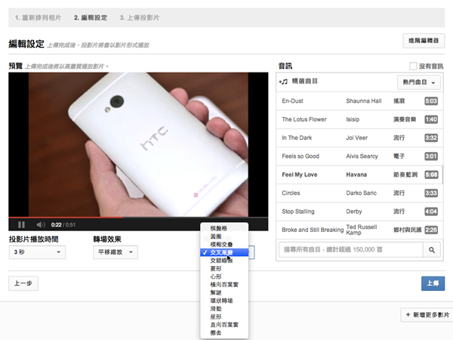
Task: Click artist name Darko Saric
Action: click(362, 193)
